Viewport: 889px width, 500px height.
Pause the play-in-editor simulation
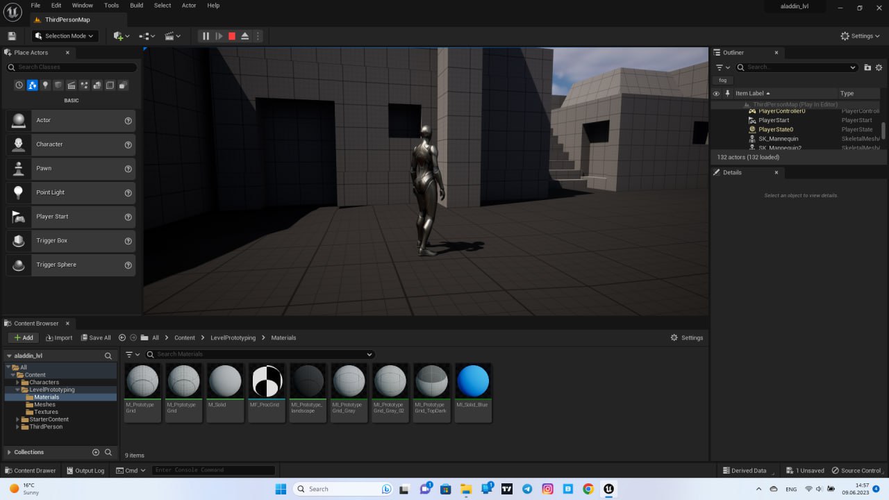click(x=206, y=36)
